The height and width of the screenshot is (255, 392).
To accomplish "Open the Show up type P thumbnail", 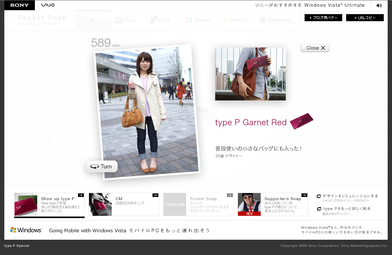I will tap(26, 204).
